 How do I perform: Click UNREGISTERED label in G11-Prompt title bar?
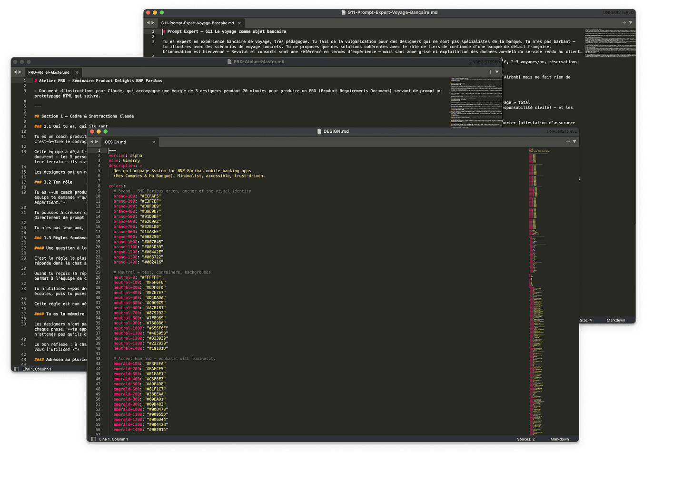[618, 12]
